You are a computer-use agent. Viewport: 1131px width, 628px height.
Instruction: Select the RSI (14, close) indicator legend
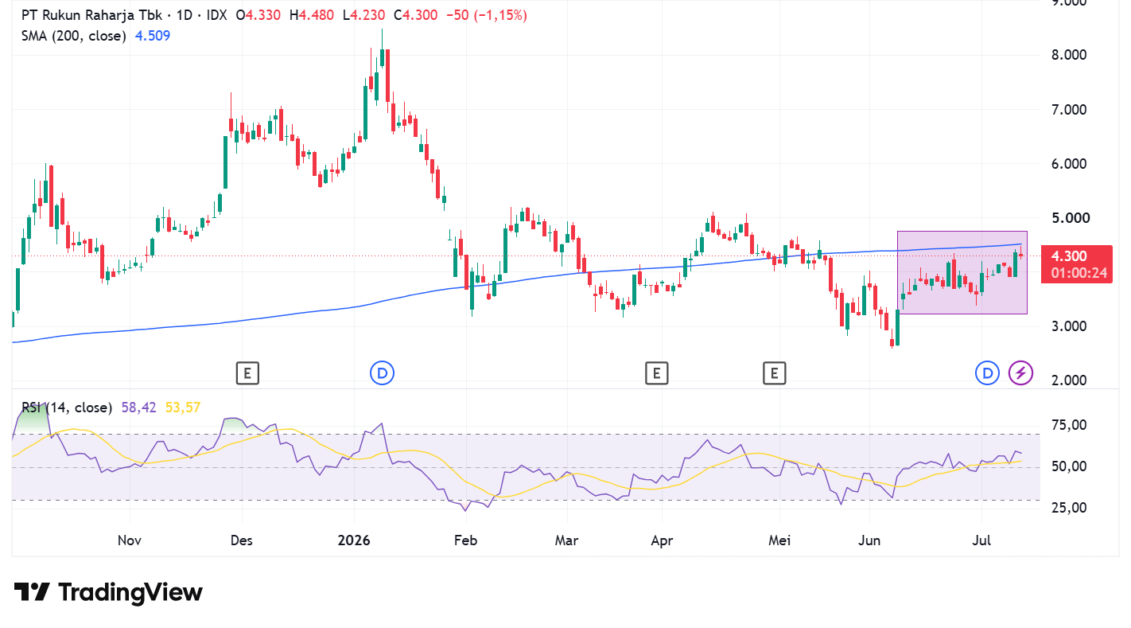(67, 408)
